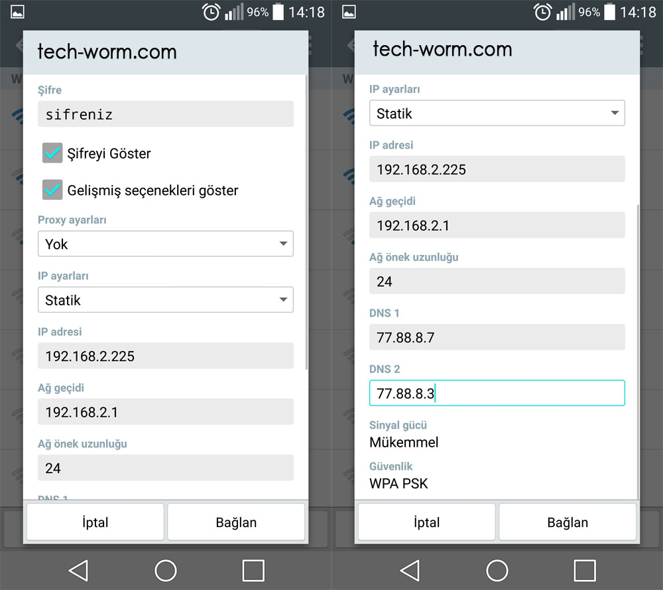The height and width of the screenshot is (590, 663).
Task: Open the Proxy ayarları dropdown showing Yok
Action: click(x=165, y=244)
